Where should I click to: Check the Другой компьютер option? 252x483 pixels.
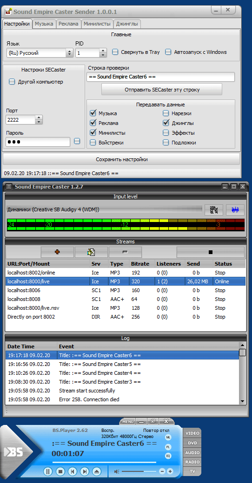[x=12, y=82]
